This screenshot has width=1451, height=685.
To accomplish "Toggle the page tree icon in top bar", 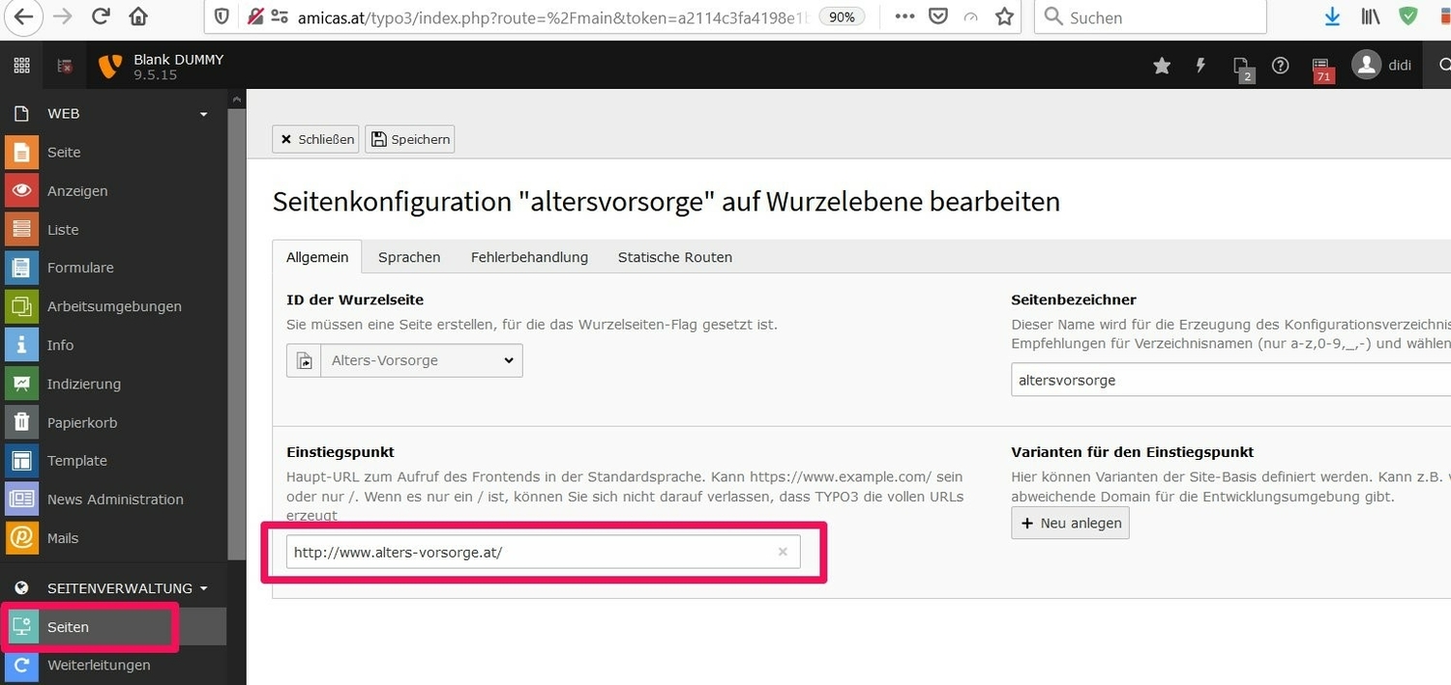I will tap(65, 66).
